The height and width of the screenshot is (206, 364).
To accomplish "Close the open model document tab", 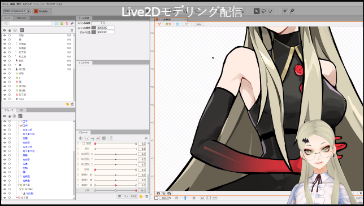I will tap(185, 20).
